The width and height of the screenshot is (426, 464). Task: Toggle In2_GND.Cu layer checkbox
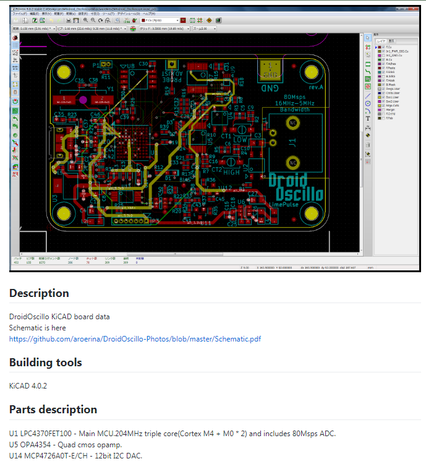click(x=383, y=55)
